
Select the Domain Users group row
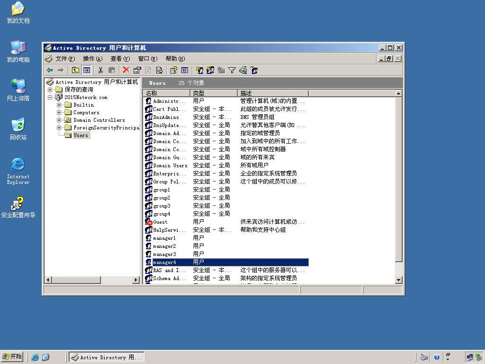[226, 165]
